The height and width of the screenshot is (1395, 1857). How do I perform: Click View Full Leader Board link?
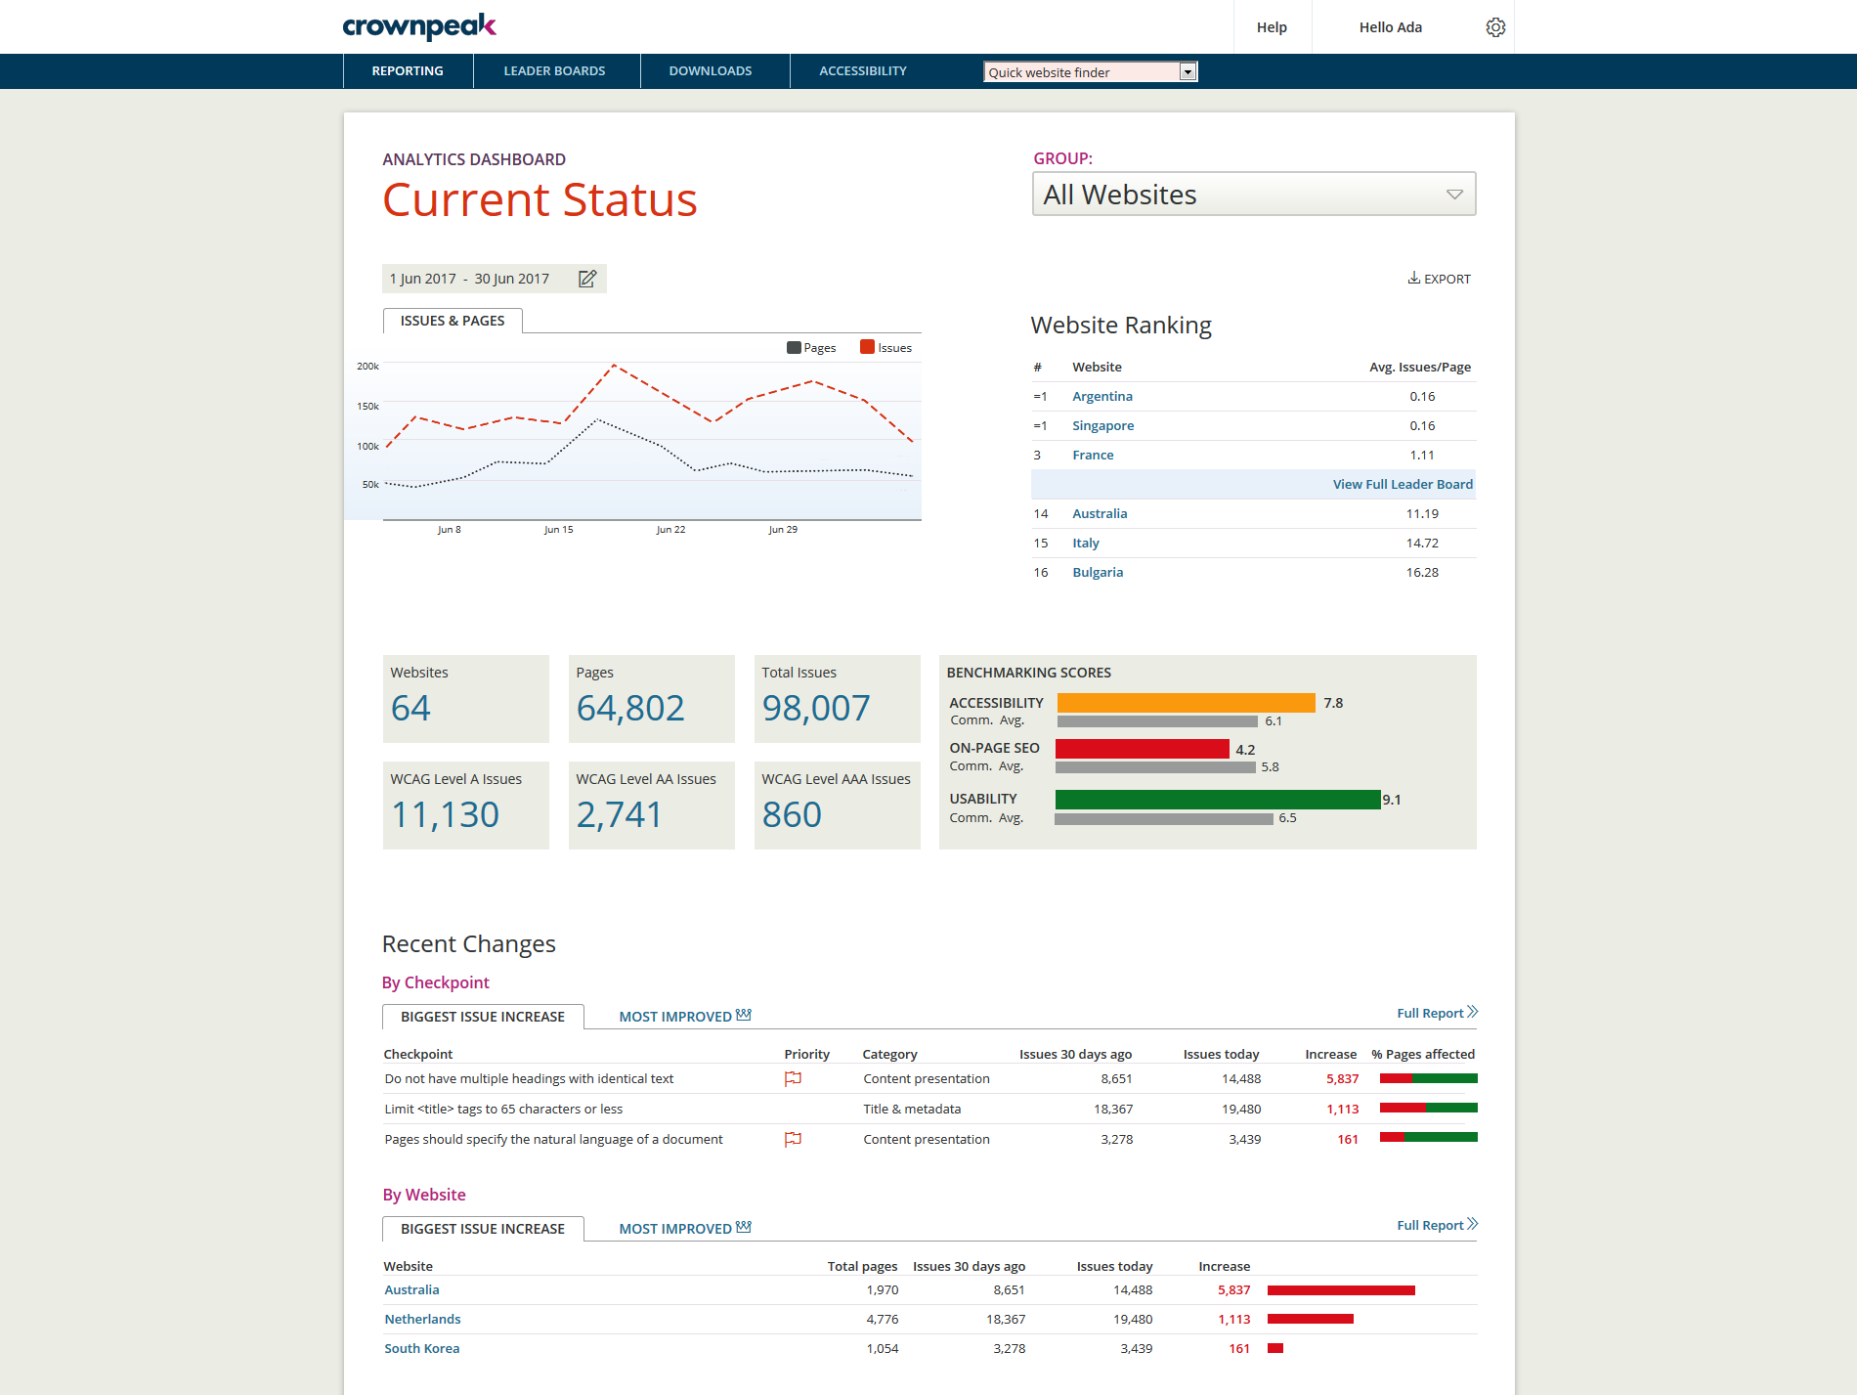pyautogui.click(x=1402, y=485)
